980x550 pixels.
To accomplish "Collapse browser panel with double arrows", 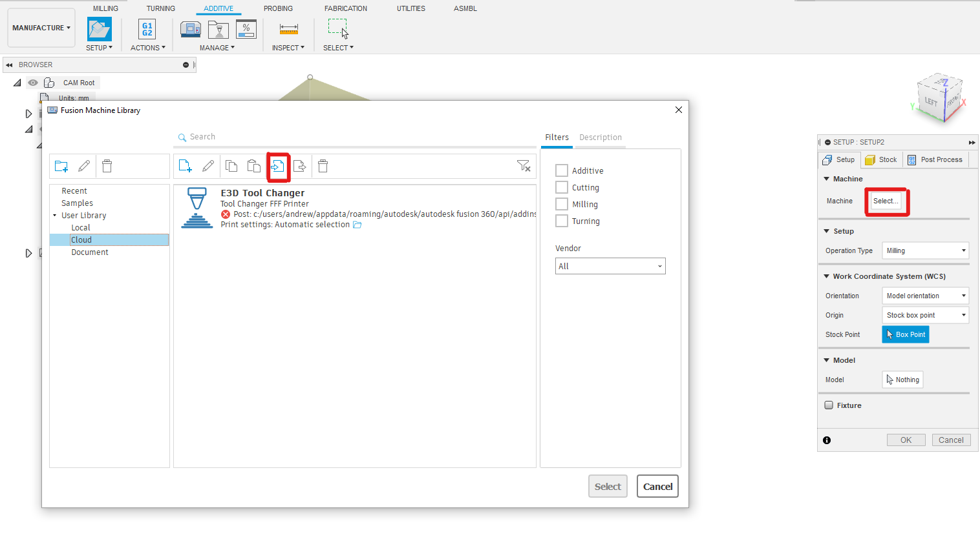I will point(9,65).
